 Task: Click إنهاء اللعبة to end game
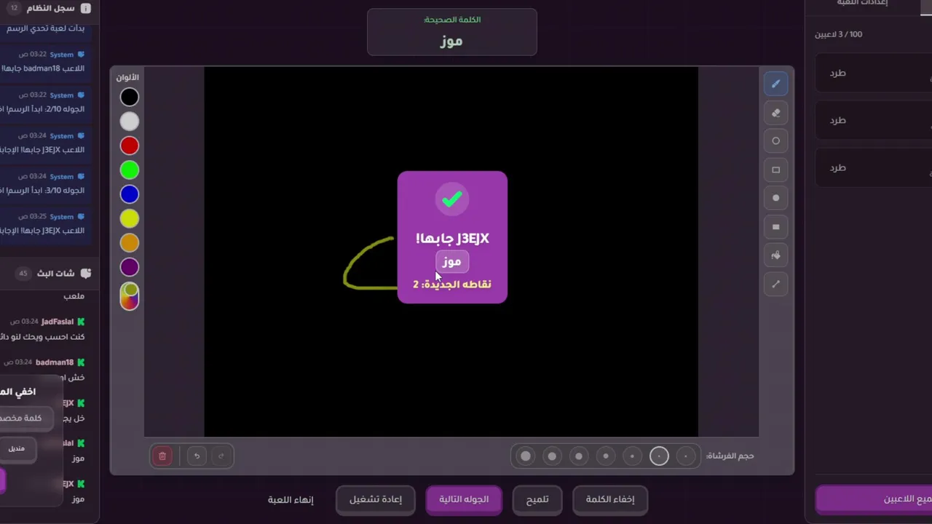point(291,500)
